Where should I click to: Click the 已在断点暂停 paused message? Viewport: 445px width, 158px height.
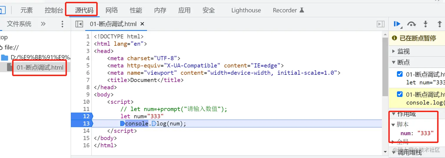[418, 38]
